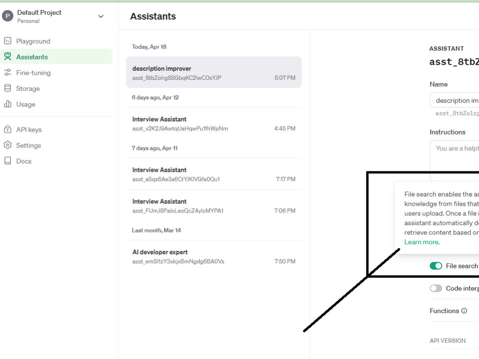This screenshot has height=359, width=479.
Task: Turn off the File search toggle
Action: click(x=435, y=266)
